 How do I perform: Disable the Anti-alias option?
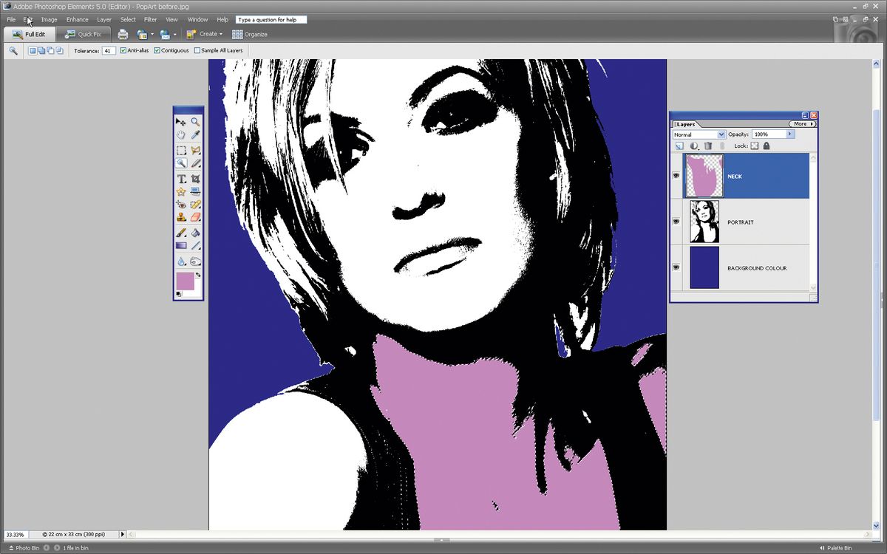tap(123, 49)
